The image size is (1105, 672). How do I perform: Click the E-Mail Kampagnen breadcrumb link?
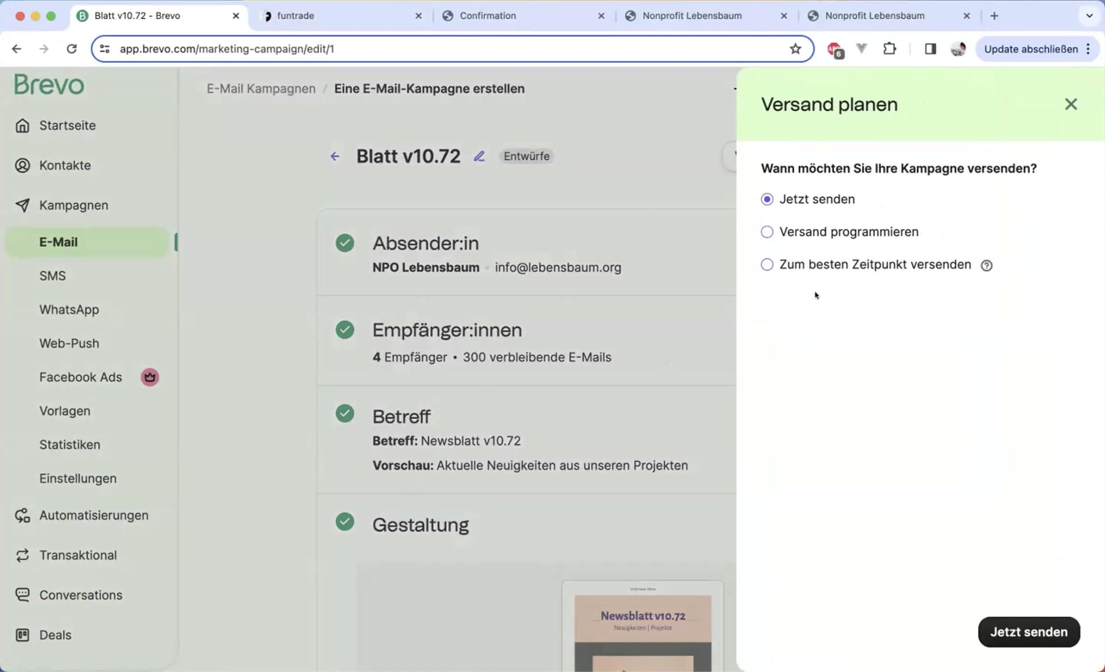pos(261,88)
